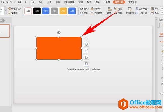Open the 审阅 review tab
This screenshot has width=164, height=112.
click(81, 2)
